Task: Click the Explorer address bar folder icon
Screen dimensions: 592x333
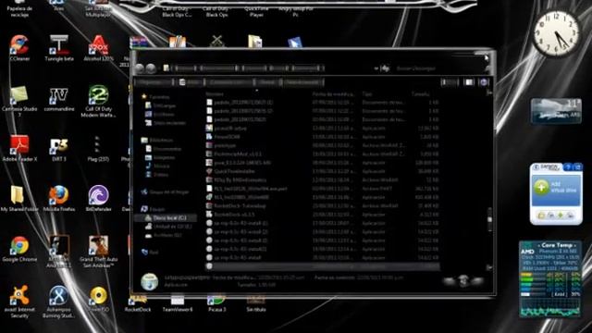Action: [166, 68]
